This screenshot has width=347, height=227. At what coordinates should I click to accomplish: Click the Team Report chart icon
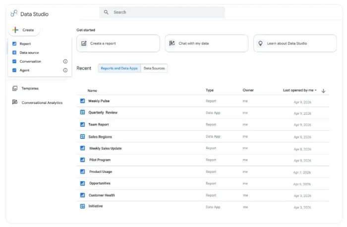click(x=83, y=124)
